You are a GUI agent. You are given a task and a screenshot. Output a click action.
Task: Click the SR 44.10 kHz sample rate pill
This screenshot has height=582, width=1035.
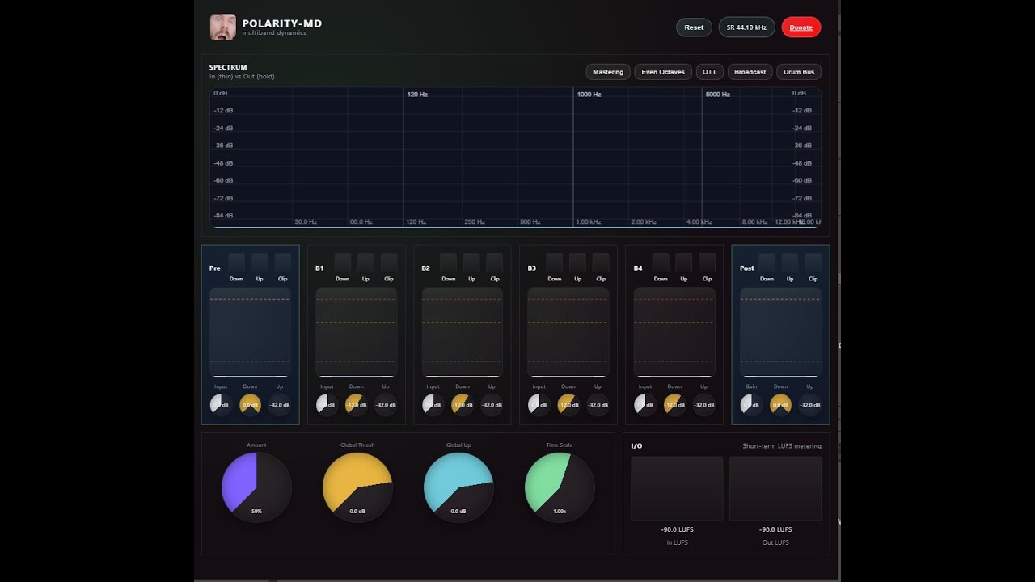[746, 27]
